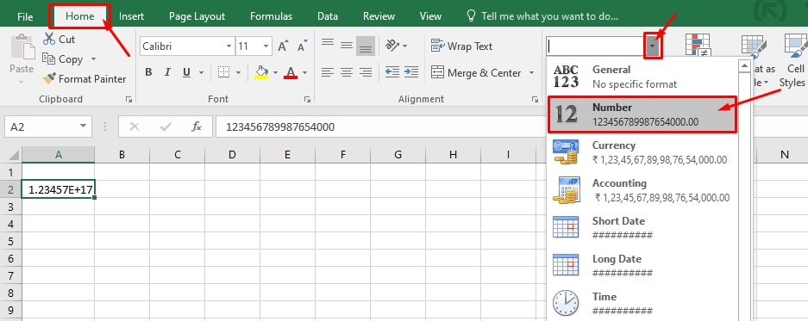
Task: Open the Calibri font name dropdown
Action: (229, 46)
